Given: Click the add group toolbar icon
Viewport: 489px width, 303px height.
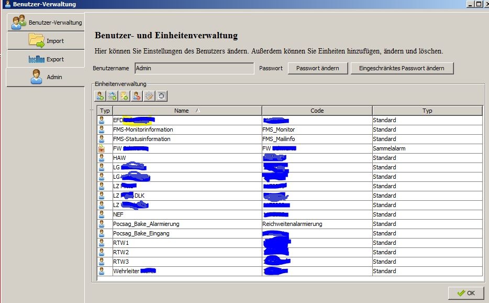Looking at the screenshot, I should tap(112, 96).
